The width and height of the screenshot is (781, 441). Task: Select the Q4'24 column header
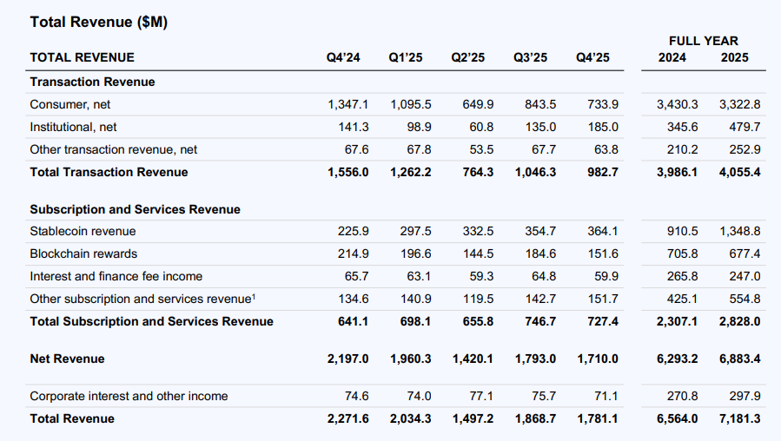click(343, 58)
